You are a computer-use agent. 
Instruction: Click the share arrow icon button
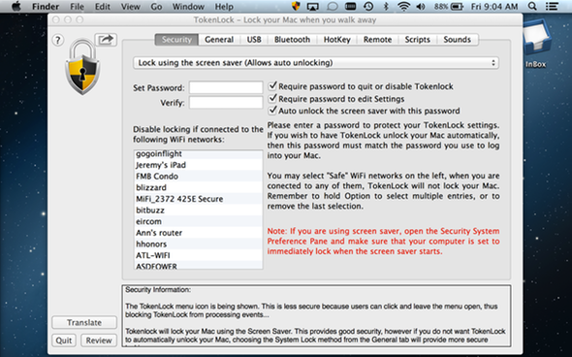pos(106,39)
